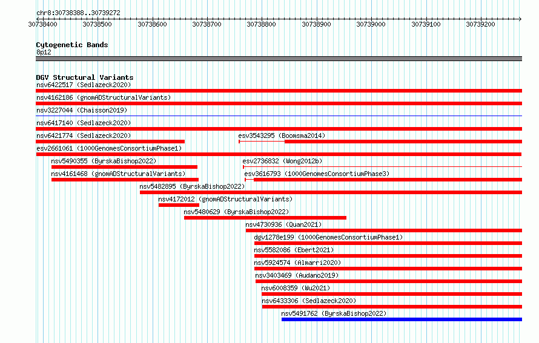Image resolution: width=539 pixels, height=343 pixels.
Task: Open nsv5480629 (ByrskaBishop2022) label
Action: click(236, 212)
